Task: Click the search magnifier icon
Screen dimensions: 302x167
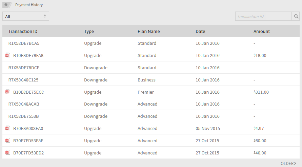Action: tap(296, 16)
